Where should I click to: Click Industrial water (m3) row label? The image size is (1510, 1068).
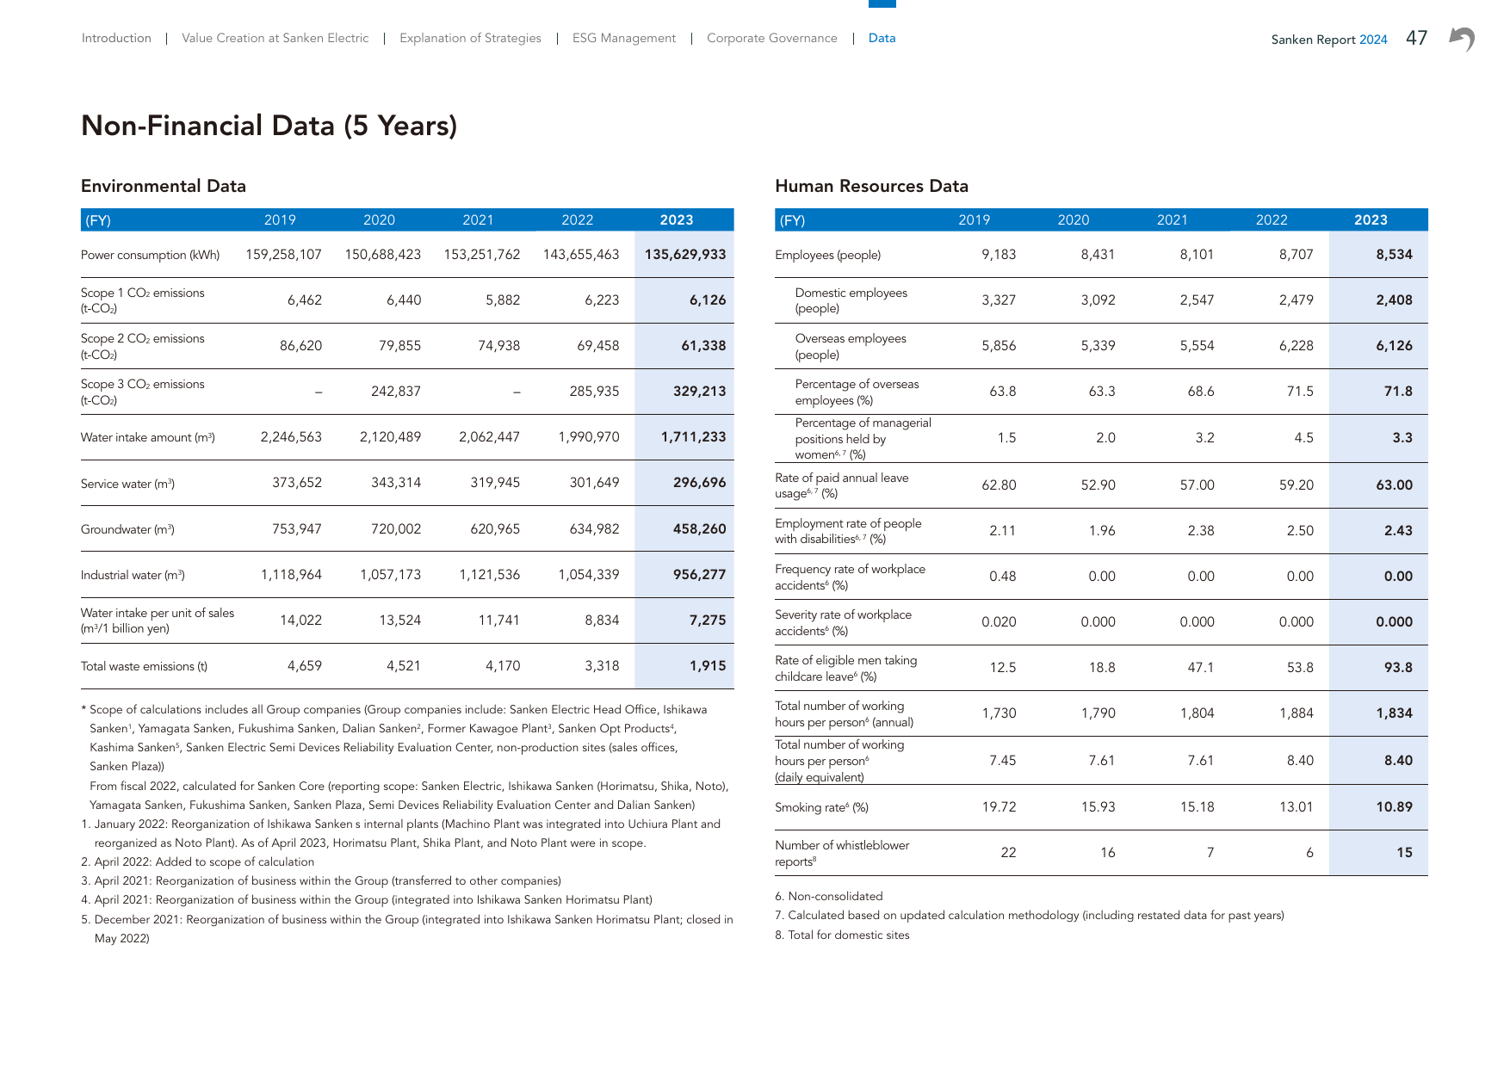(x=133, y=575)
